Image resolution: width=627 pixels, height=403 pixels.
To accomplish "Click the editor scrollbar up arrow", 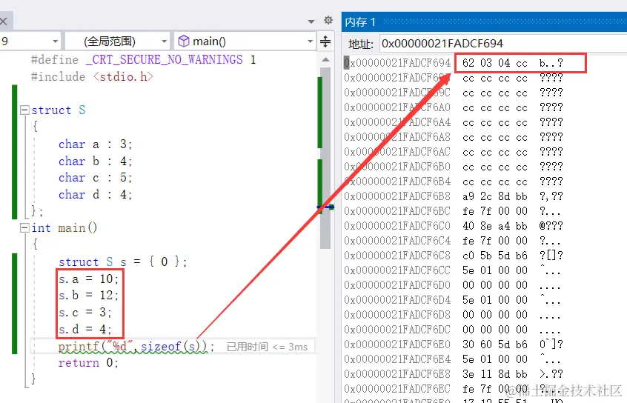I will pyautogui.click(x=325, y=60).
